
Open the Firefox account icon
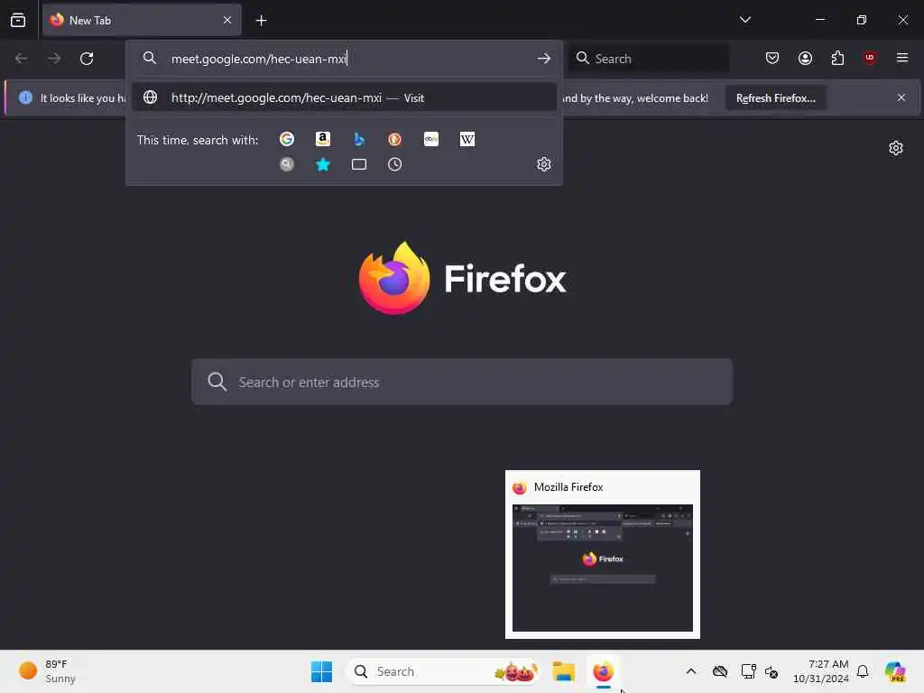[x=805, y=58]
